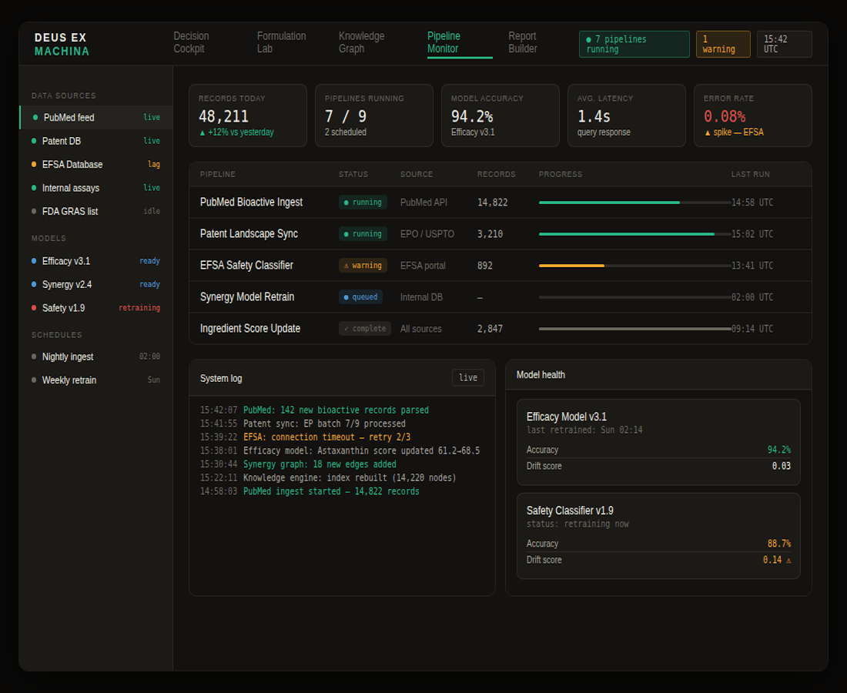Image resolution: width=847 pixels, height=693 pixels.
Task: Click complete badge for Ingredient Score Update
Action: pos(365,329)
